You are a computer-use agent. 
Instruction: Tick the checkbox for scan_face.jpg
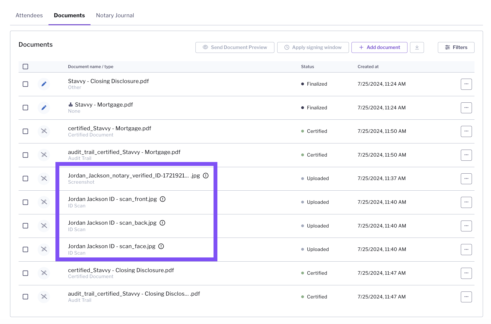click(25, 249)
